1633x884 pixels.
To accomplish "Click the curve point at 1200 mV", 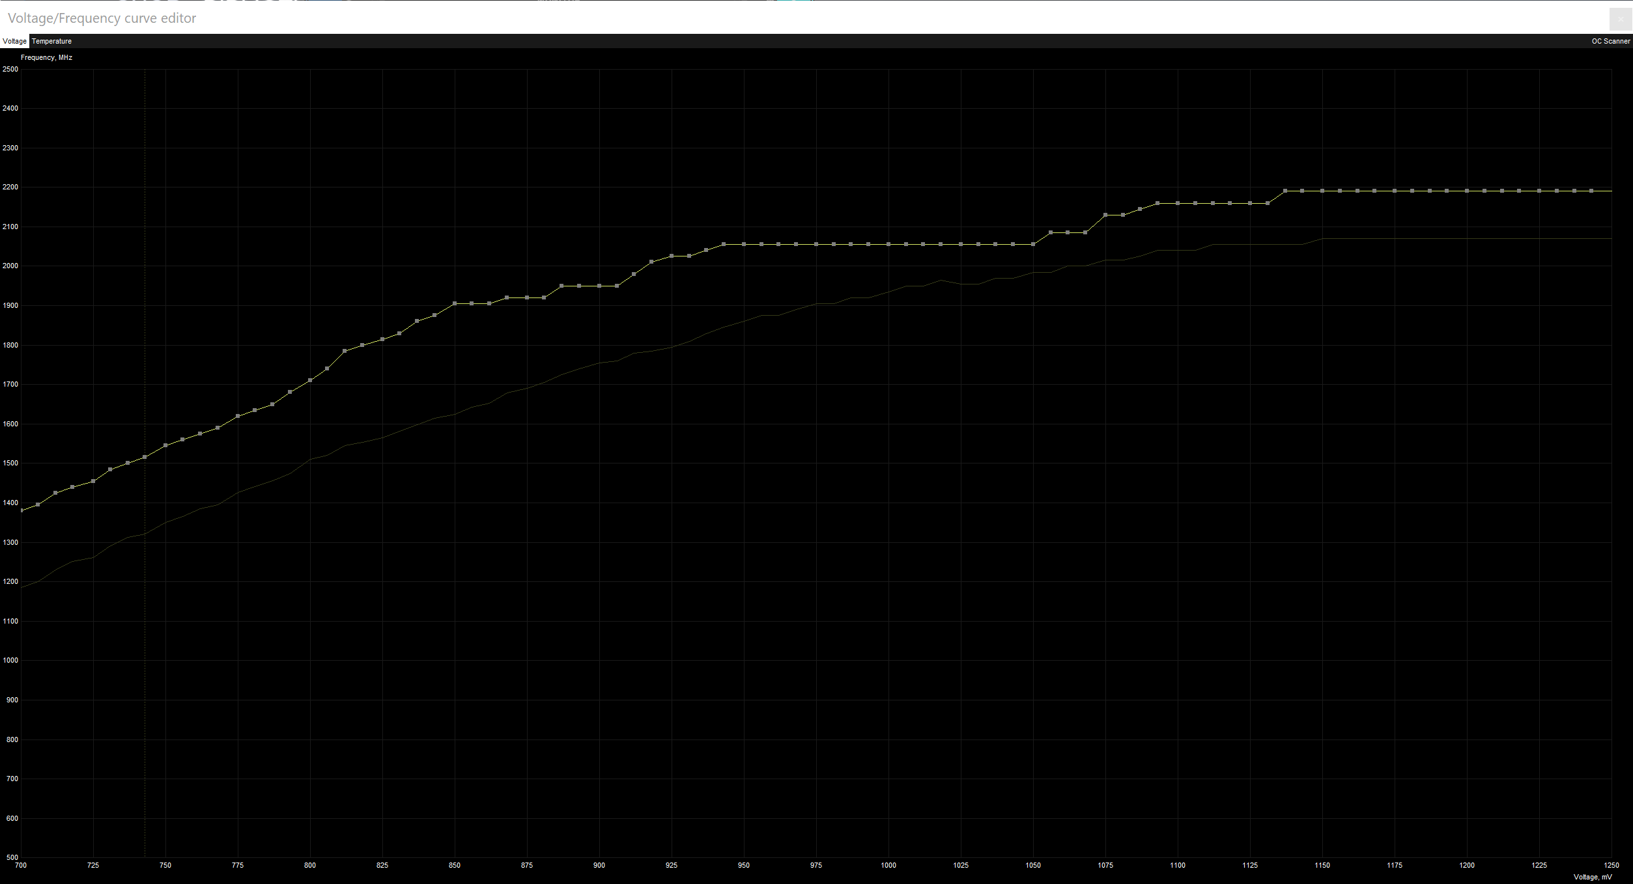I will tap(1467, 191).
